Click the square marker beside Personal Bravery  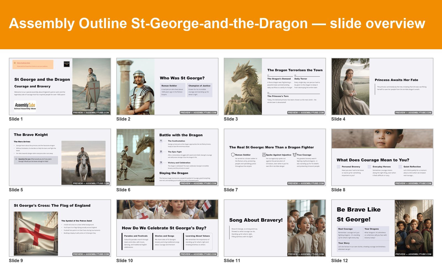(x=338, y=167)
